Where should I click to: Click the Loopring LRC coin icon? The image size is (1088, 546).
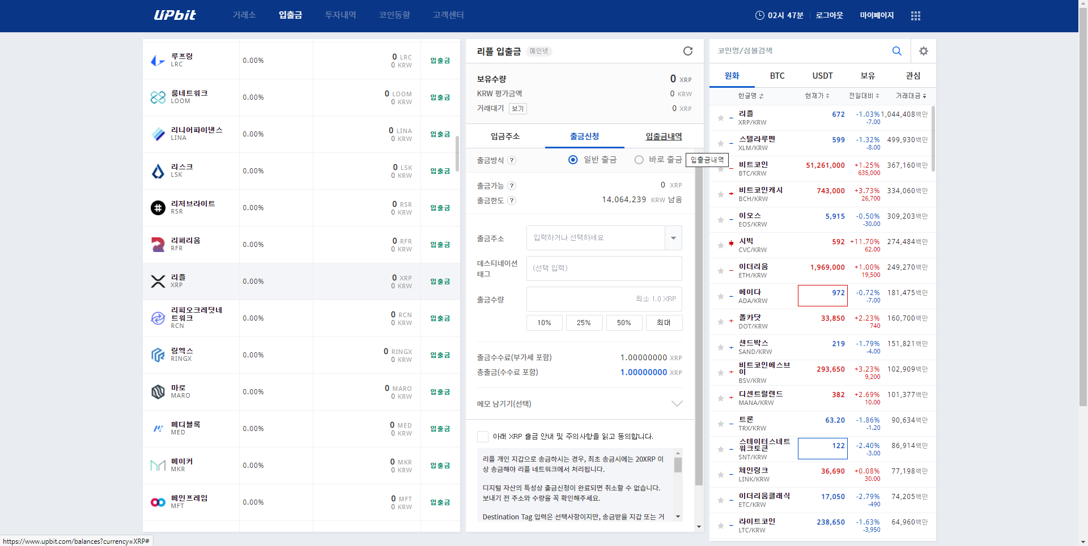click(x=158, y=61)
